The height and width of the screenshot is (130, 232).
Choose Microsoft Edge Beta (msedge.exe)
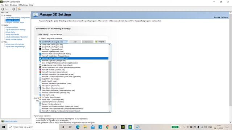[74, 61]
